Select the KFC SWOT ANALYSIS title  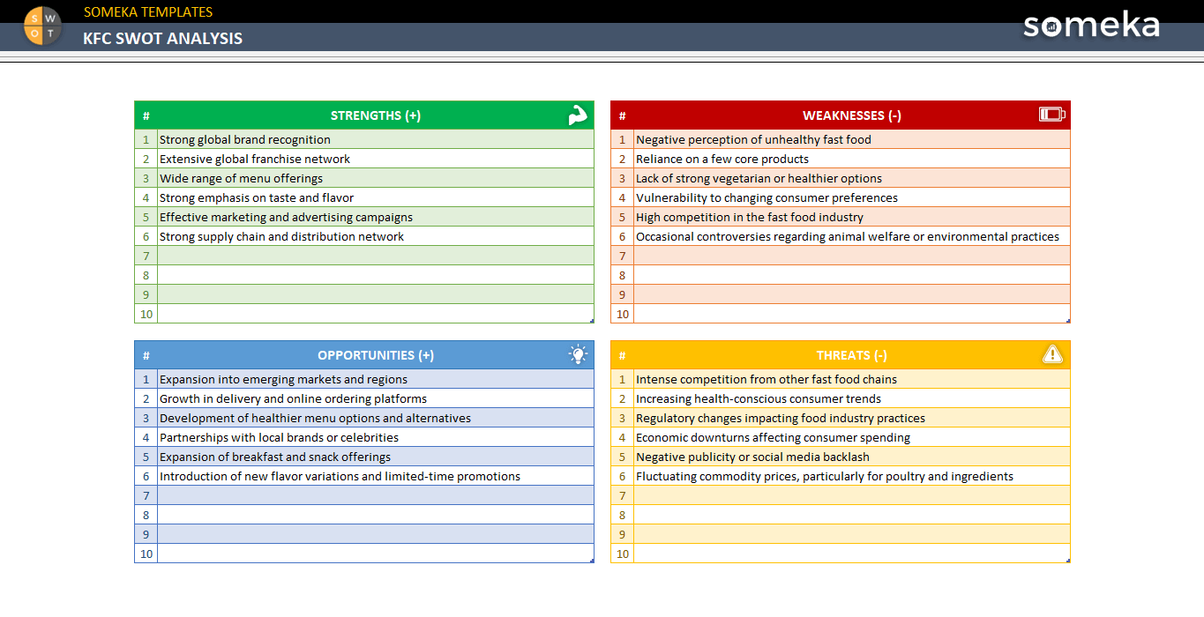[x=163, y=38]
